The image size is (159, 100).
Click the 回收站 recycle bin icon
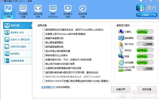click(121, 50)
